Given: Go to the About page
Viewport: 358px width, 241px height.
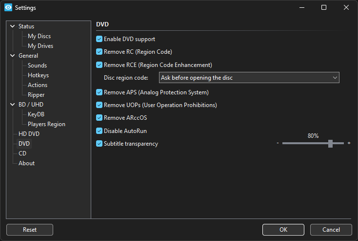Looking at the screenshot, I should (26, 163).
